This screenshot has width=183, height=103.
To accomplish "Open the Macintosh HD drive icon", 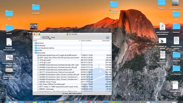I will pyautogui.click(x=175, y=3).
